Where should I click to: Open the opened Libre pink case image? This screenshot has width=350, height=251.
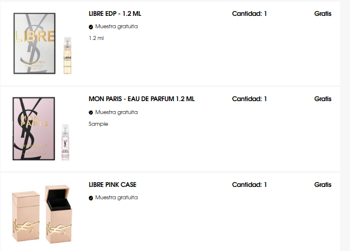coord(59,214)
